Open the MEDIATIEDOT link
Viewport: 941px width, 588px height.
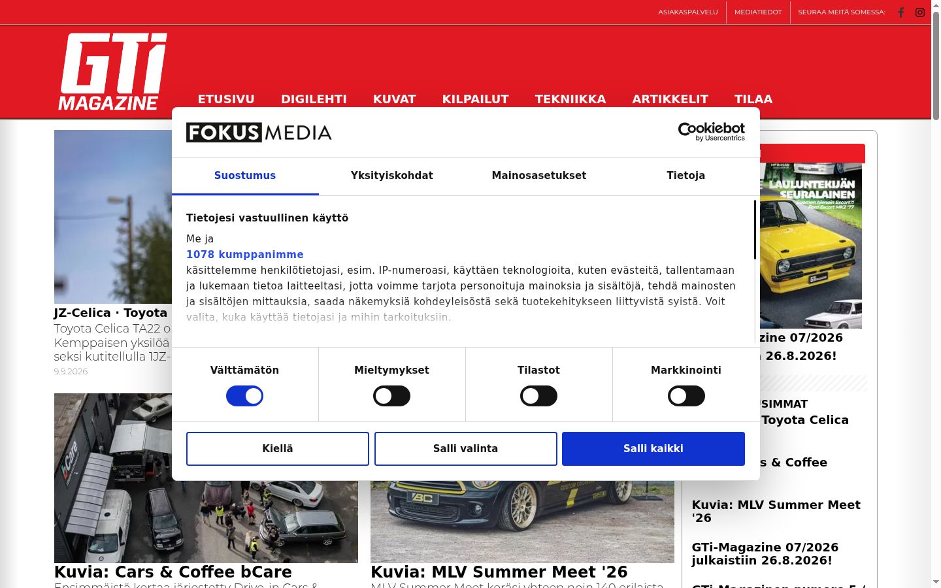[x=758, y=12]
